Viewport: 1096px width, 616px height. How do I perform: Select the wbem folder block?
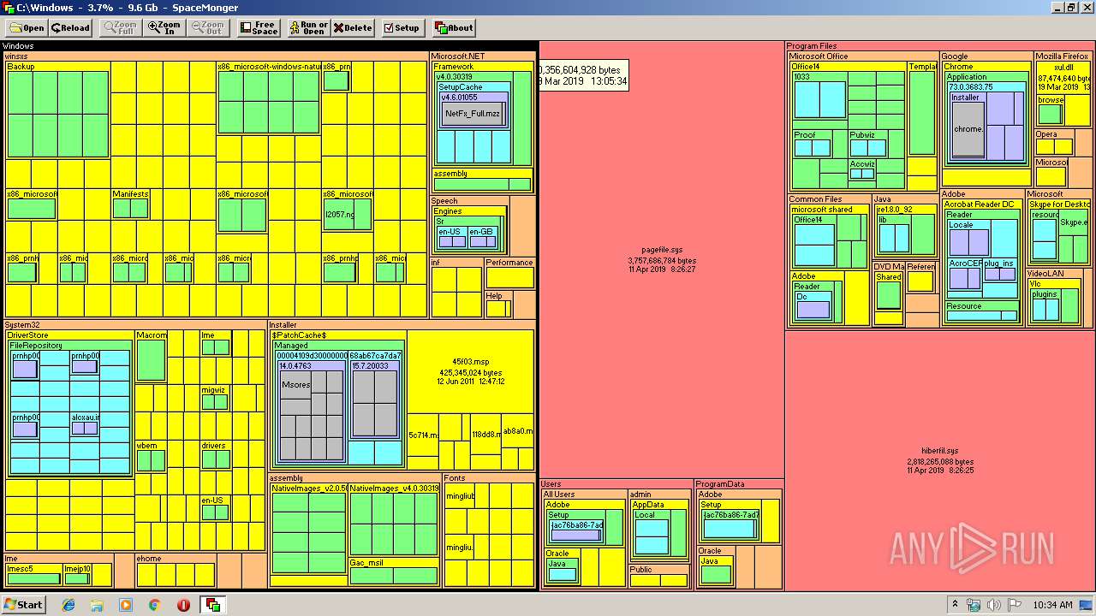(x=151, y=457)
